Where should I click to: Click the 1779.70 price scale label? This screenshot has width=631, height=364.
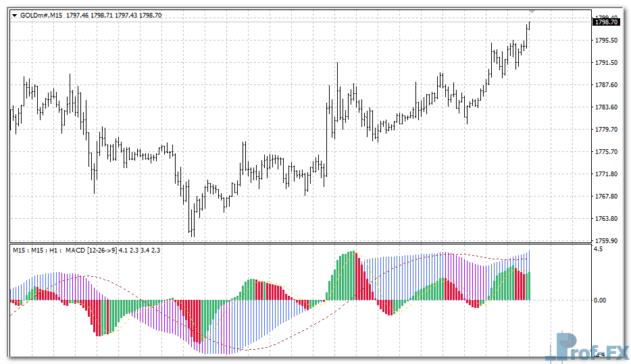pyautogui.click(x=605, y=130)
